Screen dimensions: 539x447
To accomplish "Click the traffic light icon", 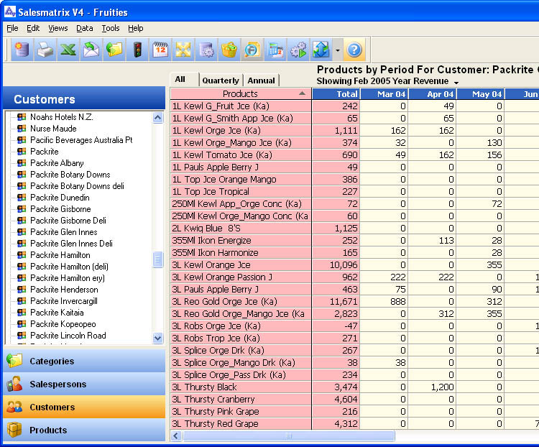I will 137,50.
